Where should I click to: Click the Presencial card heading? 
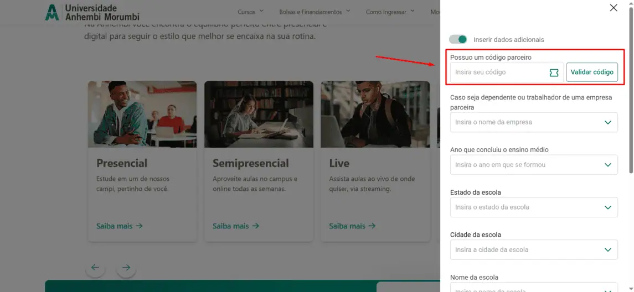tap(122, 163)
